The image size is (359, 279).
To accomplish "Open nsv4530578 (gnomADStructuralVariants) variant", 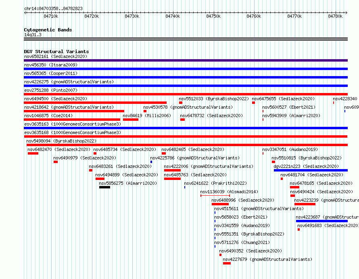I will coord(188,107).
